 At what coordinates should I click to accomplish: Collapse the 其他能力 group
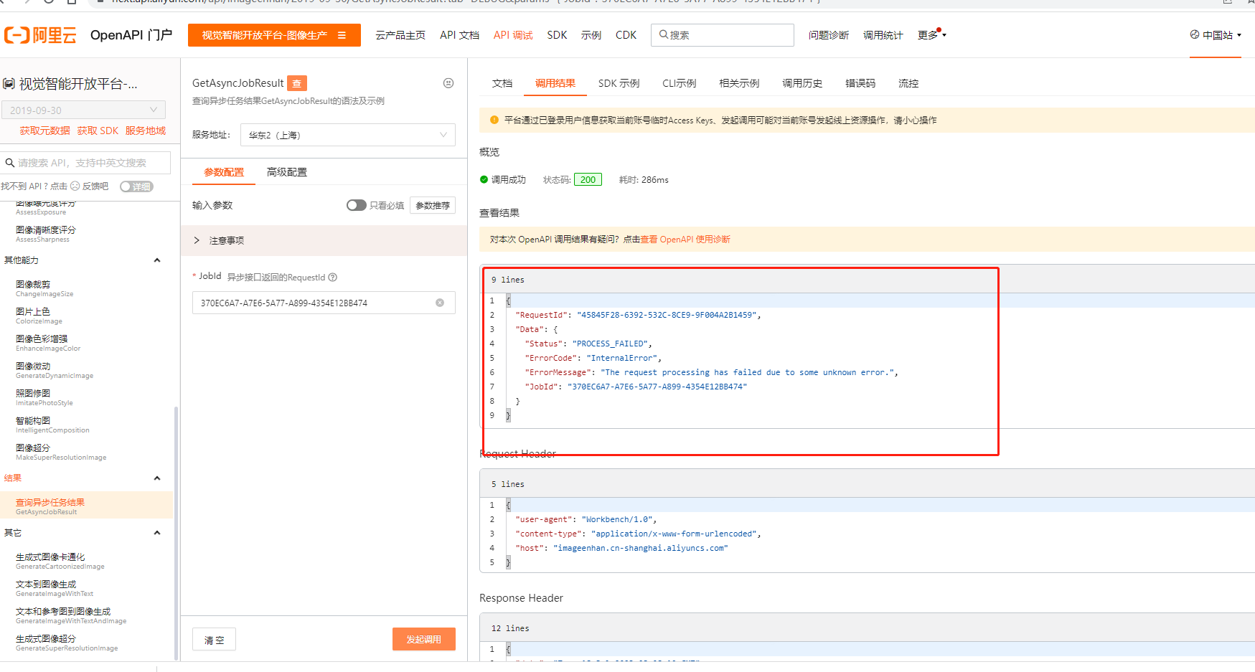click(157, 260)
